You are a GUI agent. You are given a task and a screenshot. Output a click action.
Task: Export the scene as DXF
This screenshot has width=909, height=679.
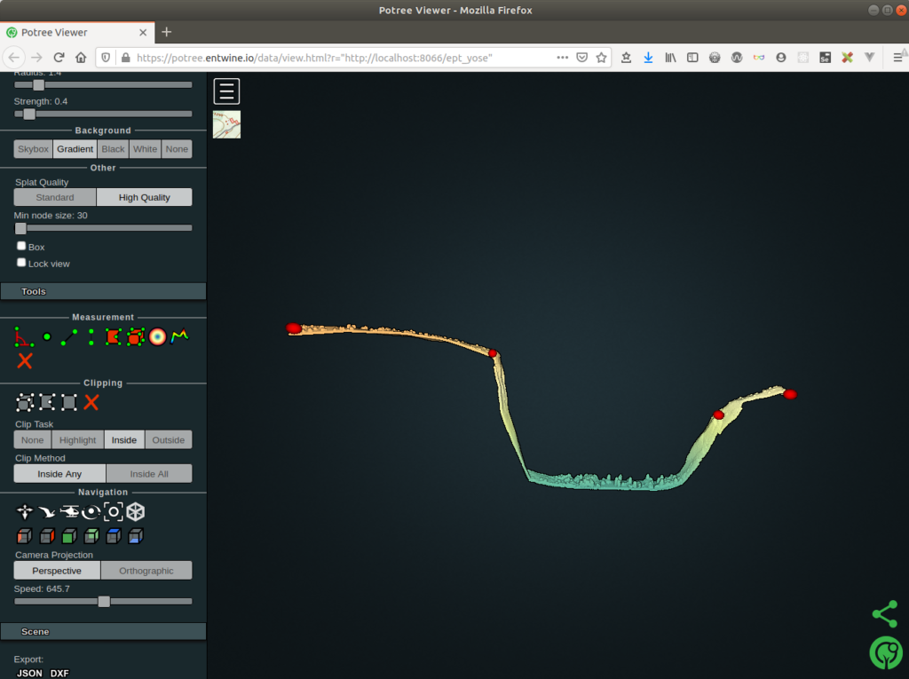(59, 673)
